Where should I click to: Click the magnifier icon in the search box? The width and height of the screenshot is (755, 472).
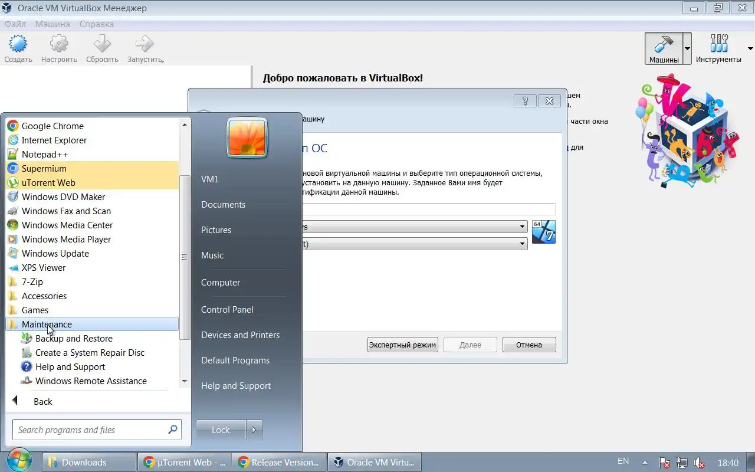pos(173,430)
